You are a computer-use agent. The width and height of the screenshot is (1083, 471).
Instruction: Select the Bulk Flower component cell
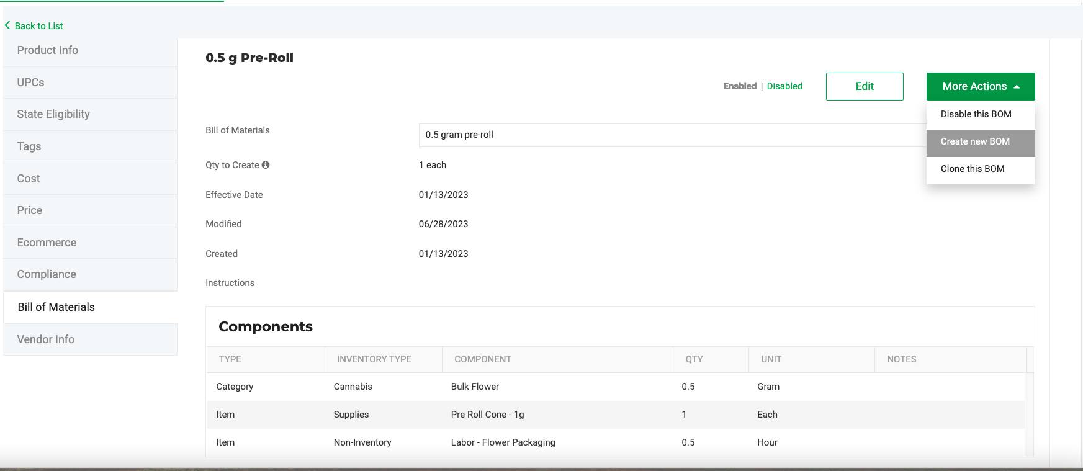point(475,387)
